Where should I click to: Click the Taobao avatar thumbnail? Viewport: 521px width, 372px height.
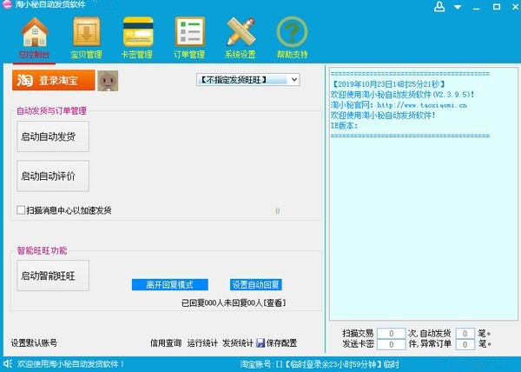coord(108,81)
